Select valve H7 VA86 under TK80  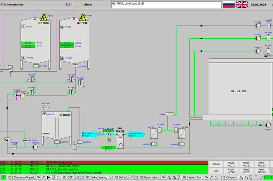coord(71,91)
